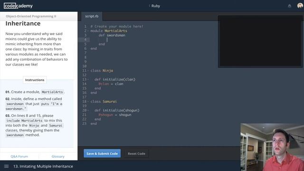Click the Object-Oriented Programming II heading
The width and height of the screenshot is (304, 171).
(x=31, y=16)
